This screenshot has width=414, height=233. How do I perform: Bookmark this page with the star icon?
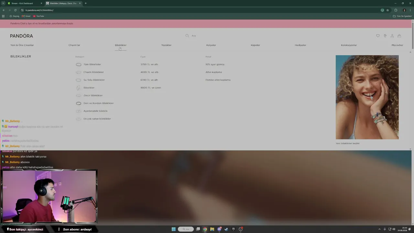click(x=387, y=10)
